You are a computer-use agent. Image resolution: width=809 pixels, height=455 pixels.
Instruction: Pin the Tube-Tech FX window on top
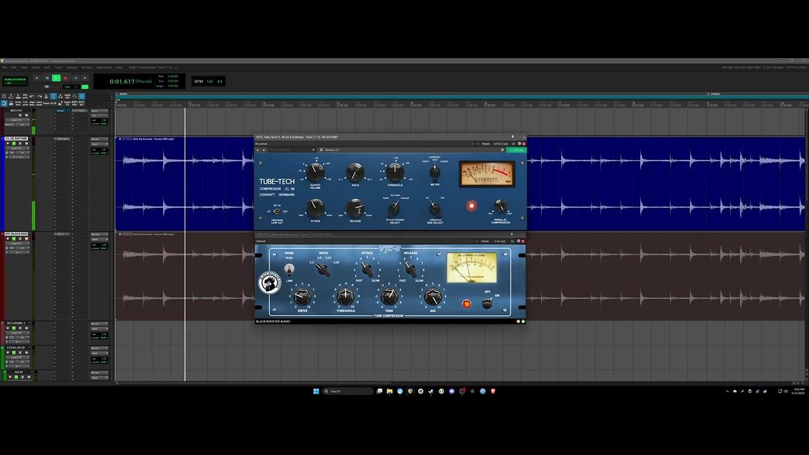[513, 136]
